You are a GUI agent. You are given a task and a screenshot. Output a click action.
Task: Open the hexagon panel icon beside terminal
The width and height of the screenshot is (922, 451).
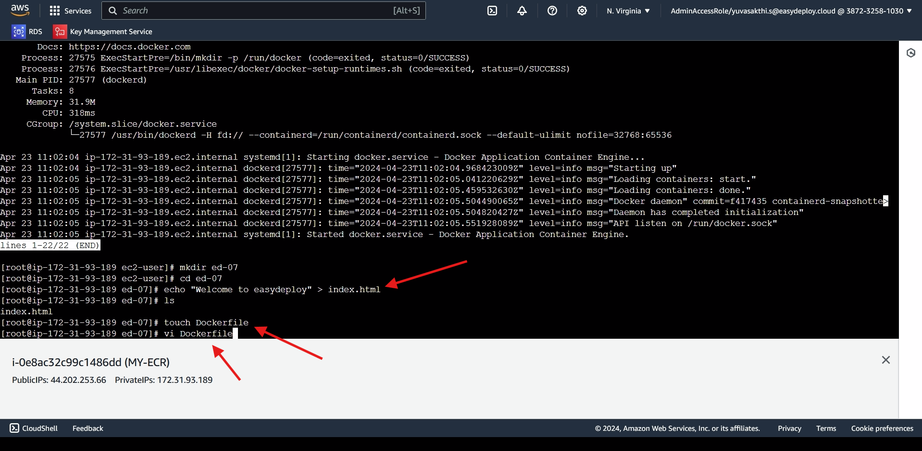911,53
